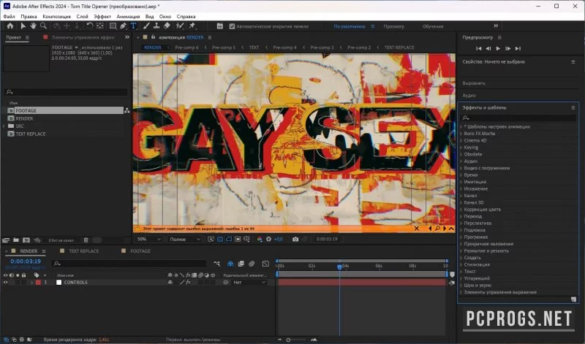This screenshot has width=585, height=344.
Task: Select the Zoom magnifier tool
Action: [44, 26]
